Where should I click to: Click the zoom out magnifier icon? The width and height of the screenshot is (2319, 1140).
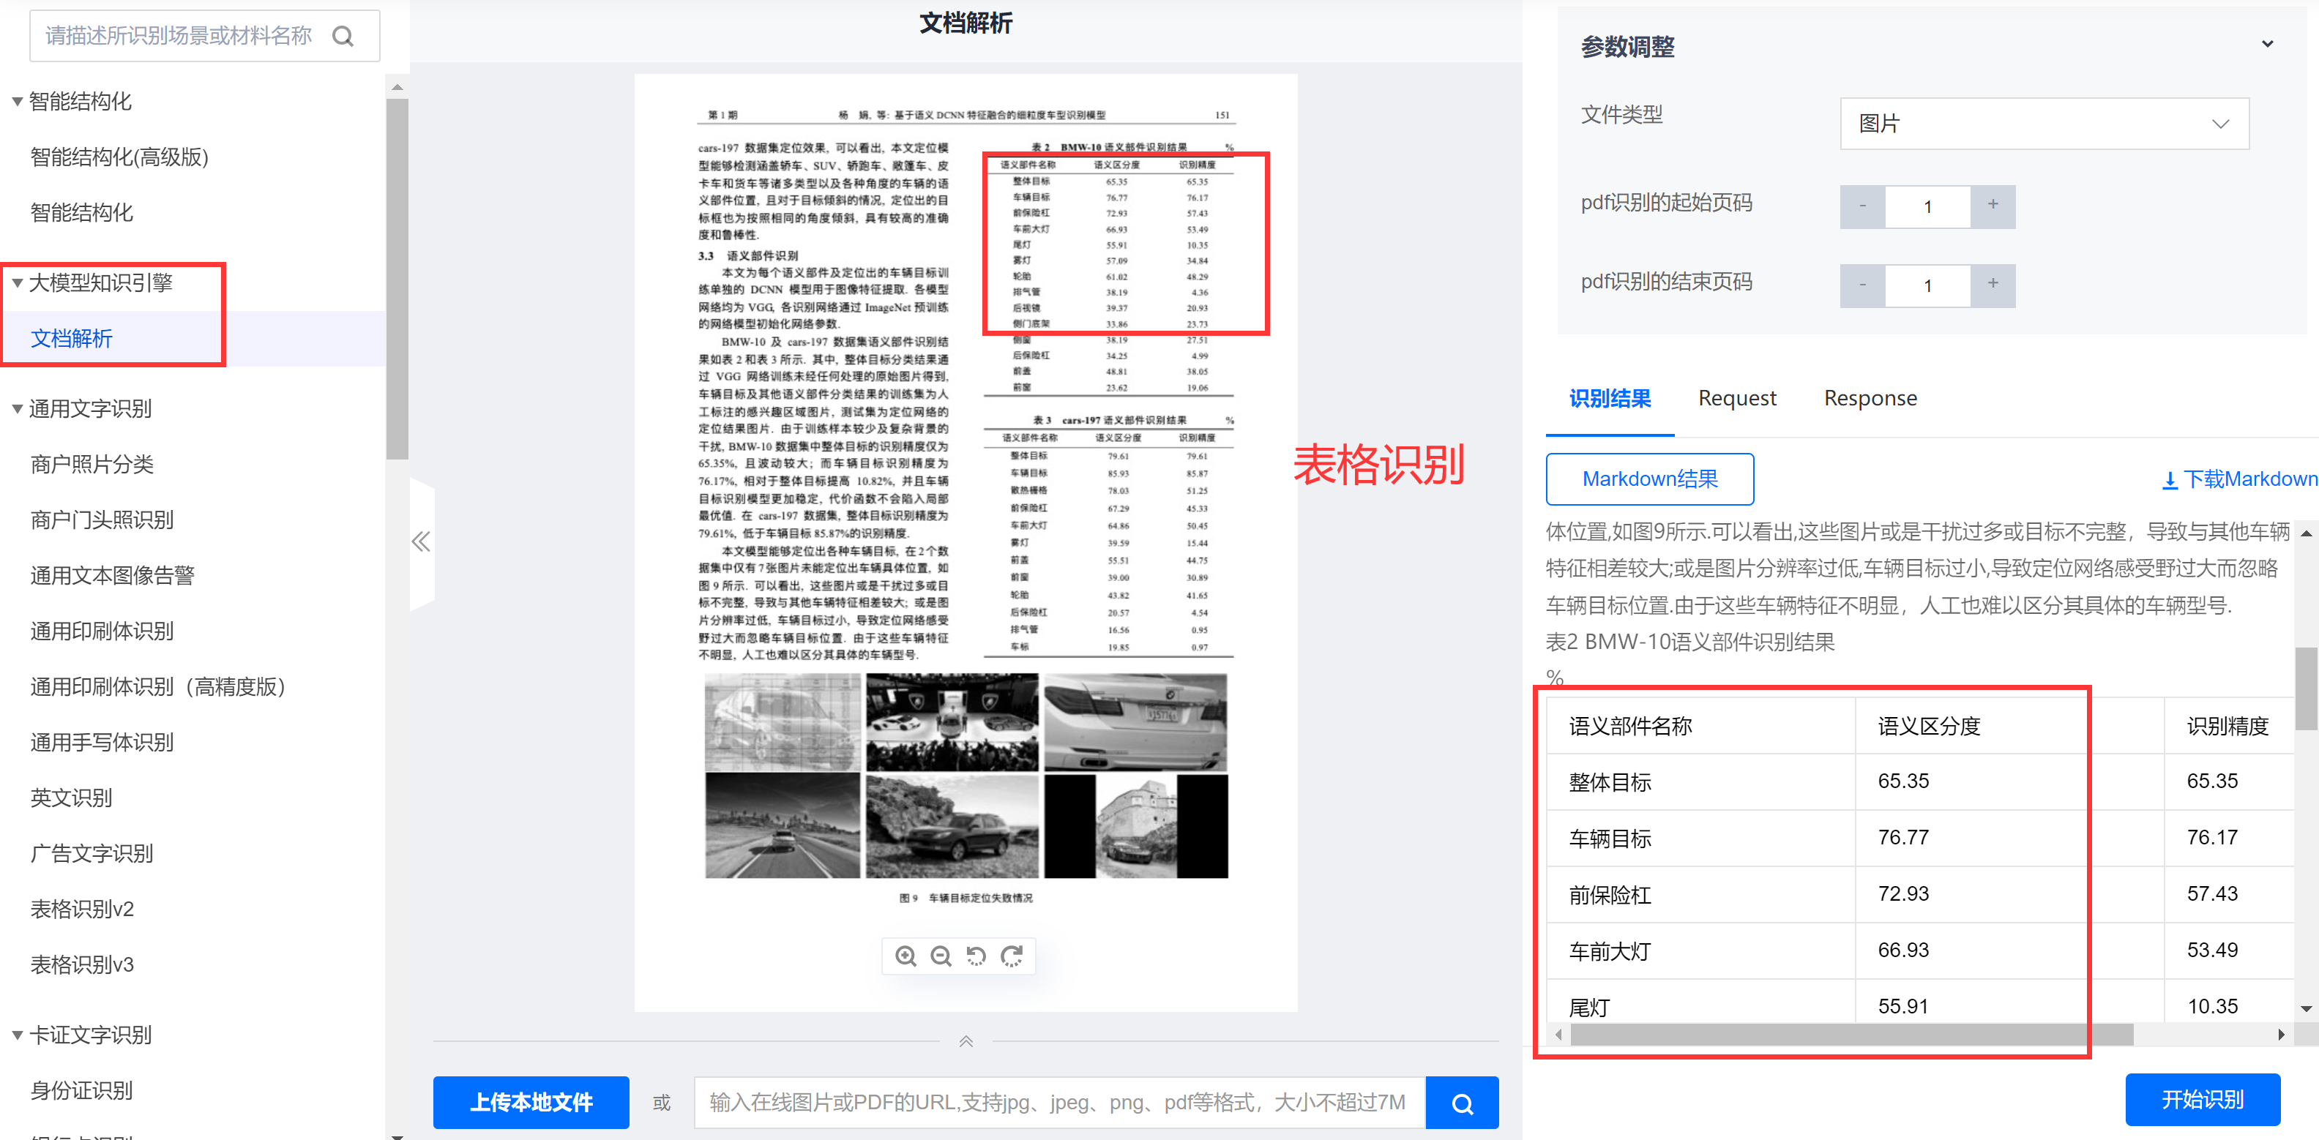point(941,956)
